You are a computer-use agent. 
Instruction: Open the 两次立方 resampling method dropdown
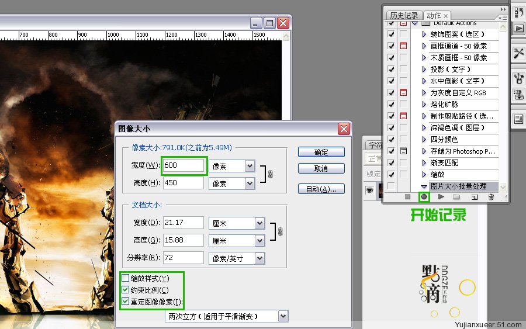(x=283, y=316)
